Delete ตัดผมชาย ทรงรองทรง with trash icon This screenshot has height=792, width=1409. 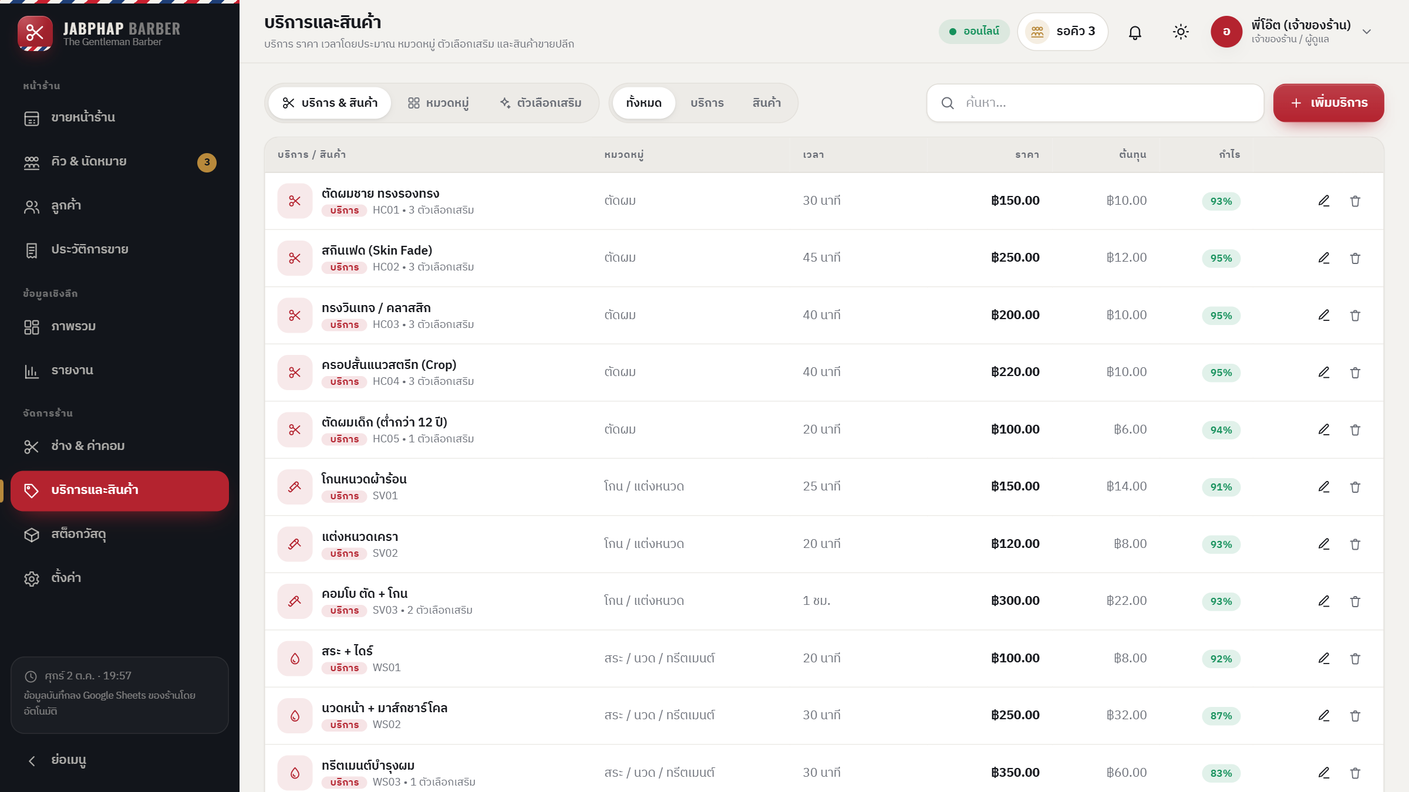point(1355,201)
